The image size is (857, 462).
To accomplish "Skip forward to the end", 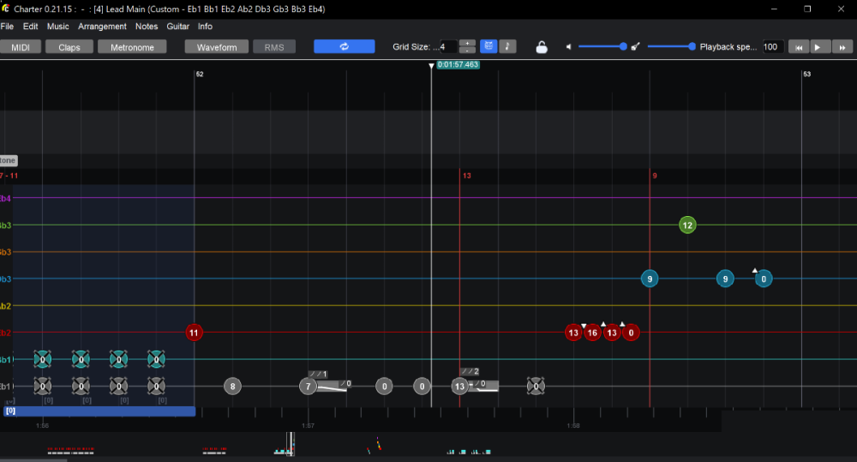I will [842, 47].
